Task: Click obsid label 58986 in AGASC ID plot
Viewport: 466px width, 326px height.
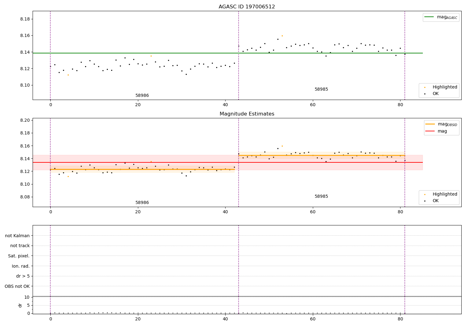Action: coord(142,96)
